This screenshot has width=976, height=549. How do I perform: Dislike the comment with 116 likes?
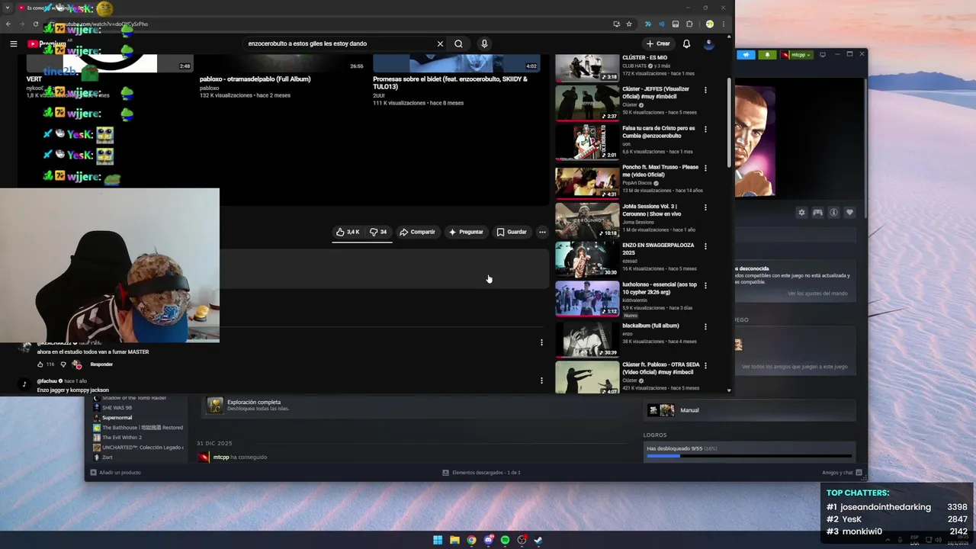coord(63,364)
